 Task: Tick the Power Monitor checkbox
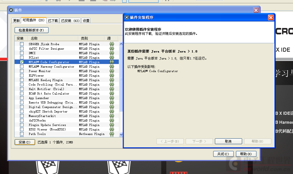click(x=22, y=71)
